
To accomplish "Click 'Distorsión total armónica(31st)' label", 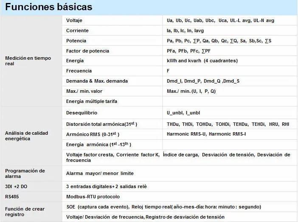I will 101,124.
